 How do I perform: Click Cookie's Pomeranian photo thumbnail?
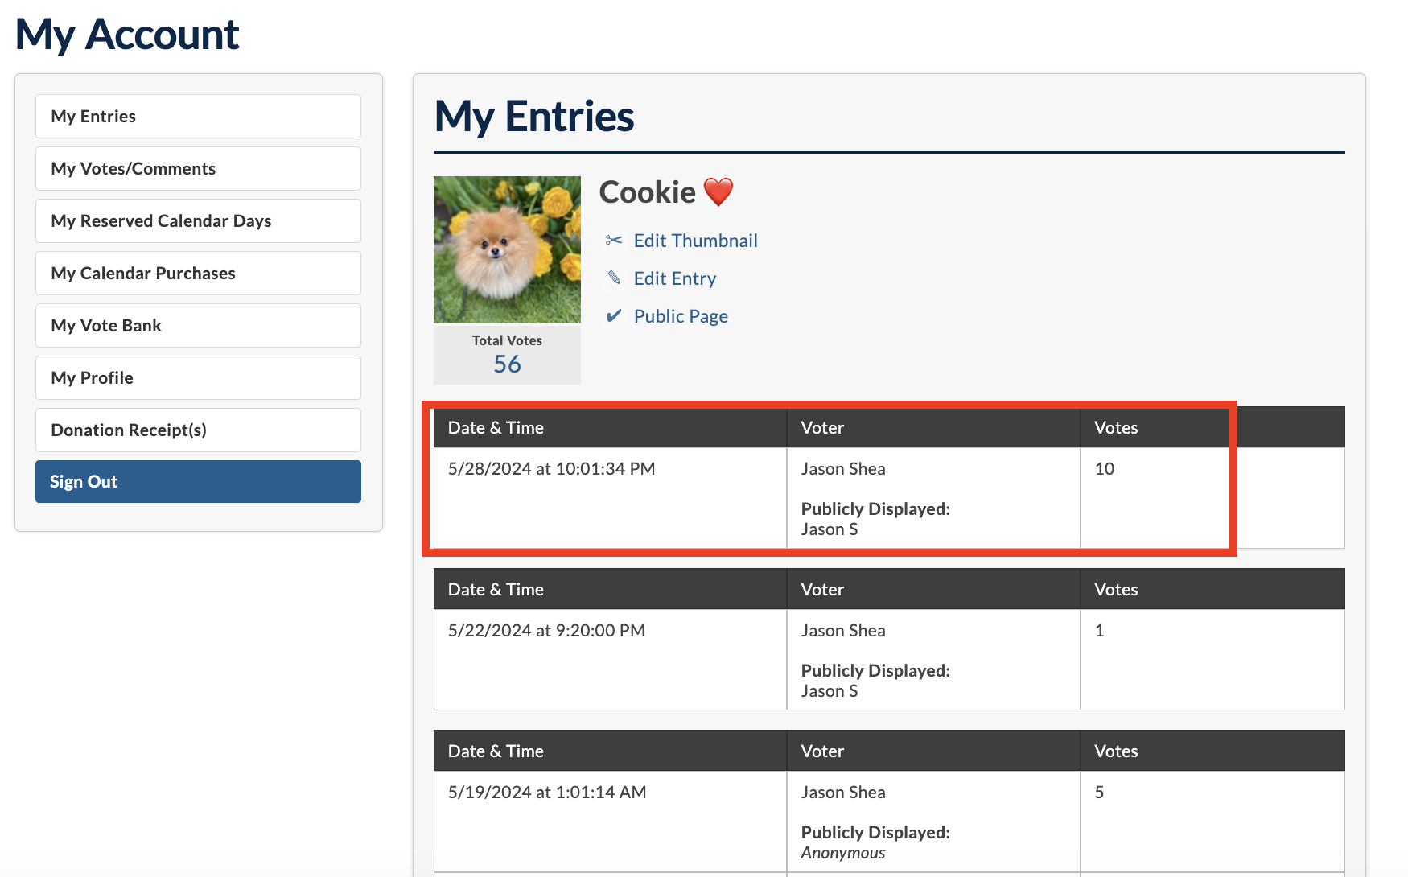(507, 249)
